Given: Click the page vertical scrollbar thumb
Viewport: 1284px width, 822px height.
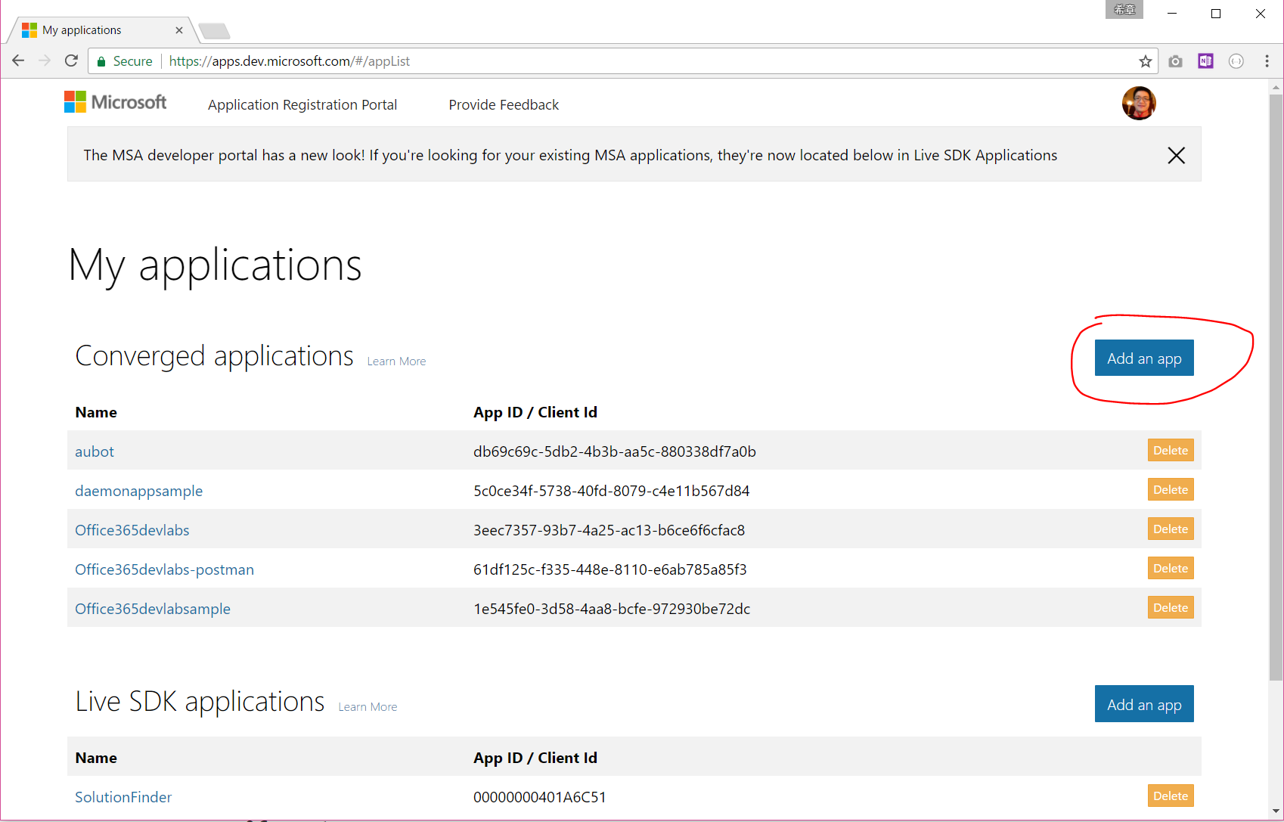Looking at the screenshot, I should (1276, 387).
